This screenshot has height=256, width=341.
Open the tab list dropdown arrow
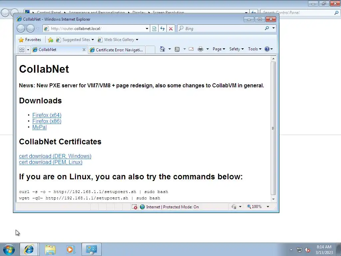(28, 50)
